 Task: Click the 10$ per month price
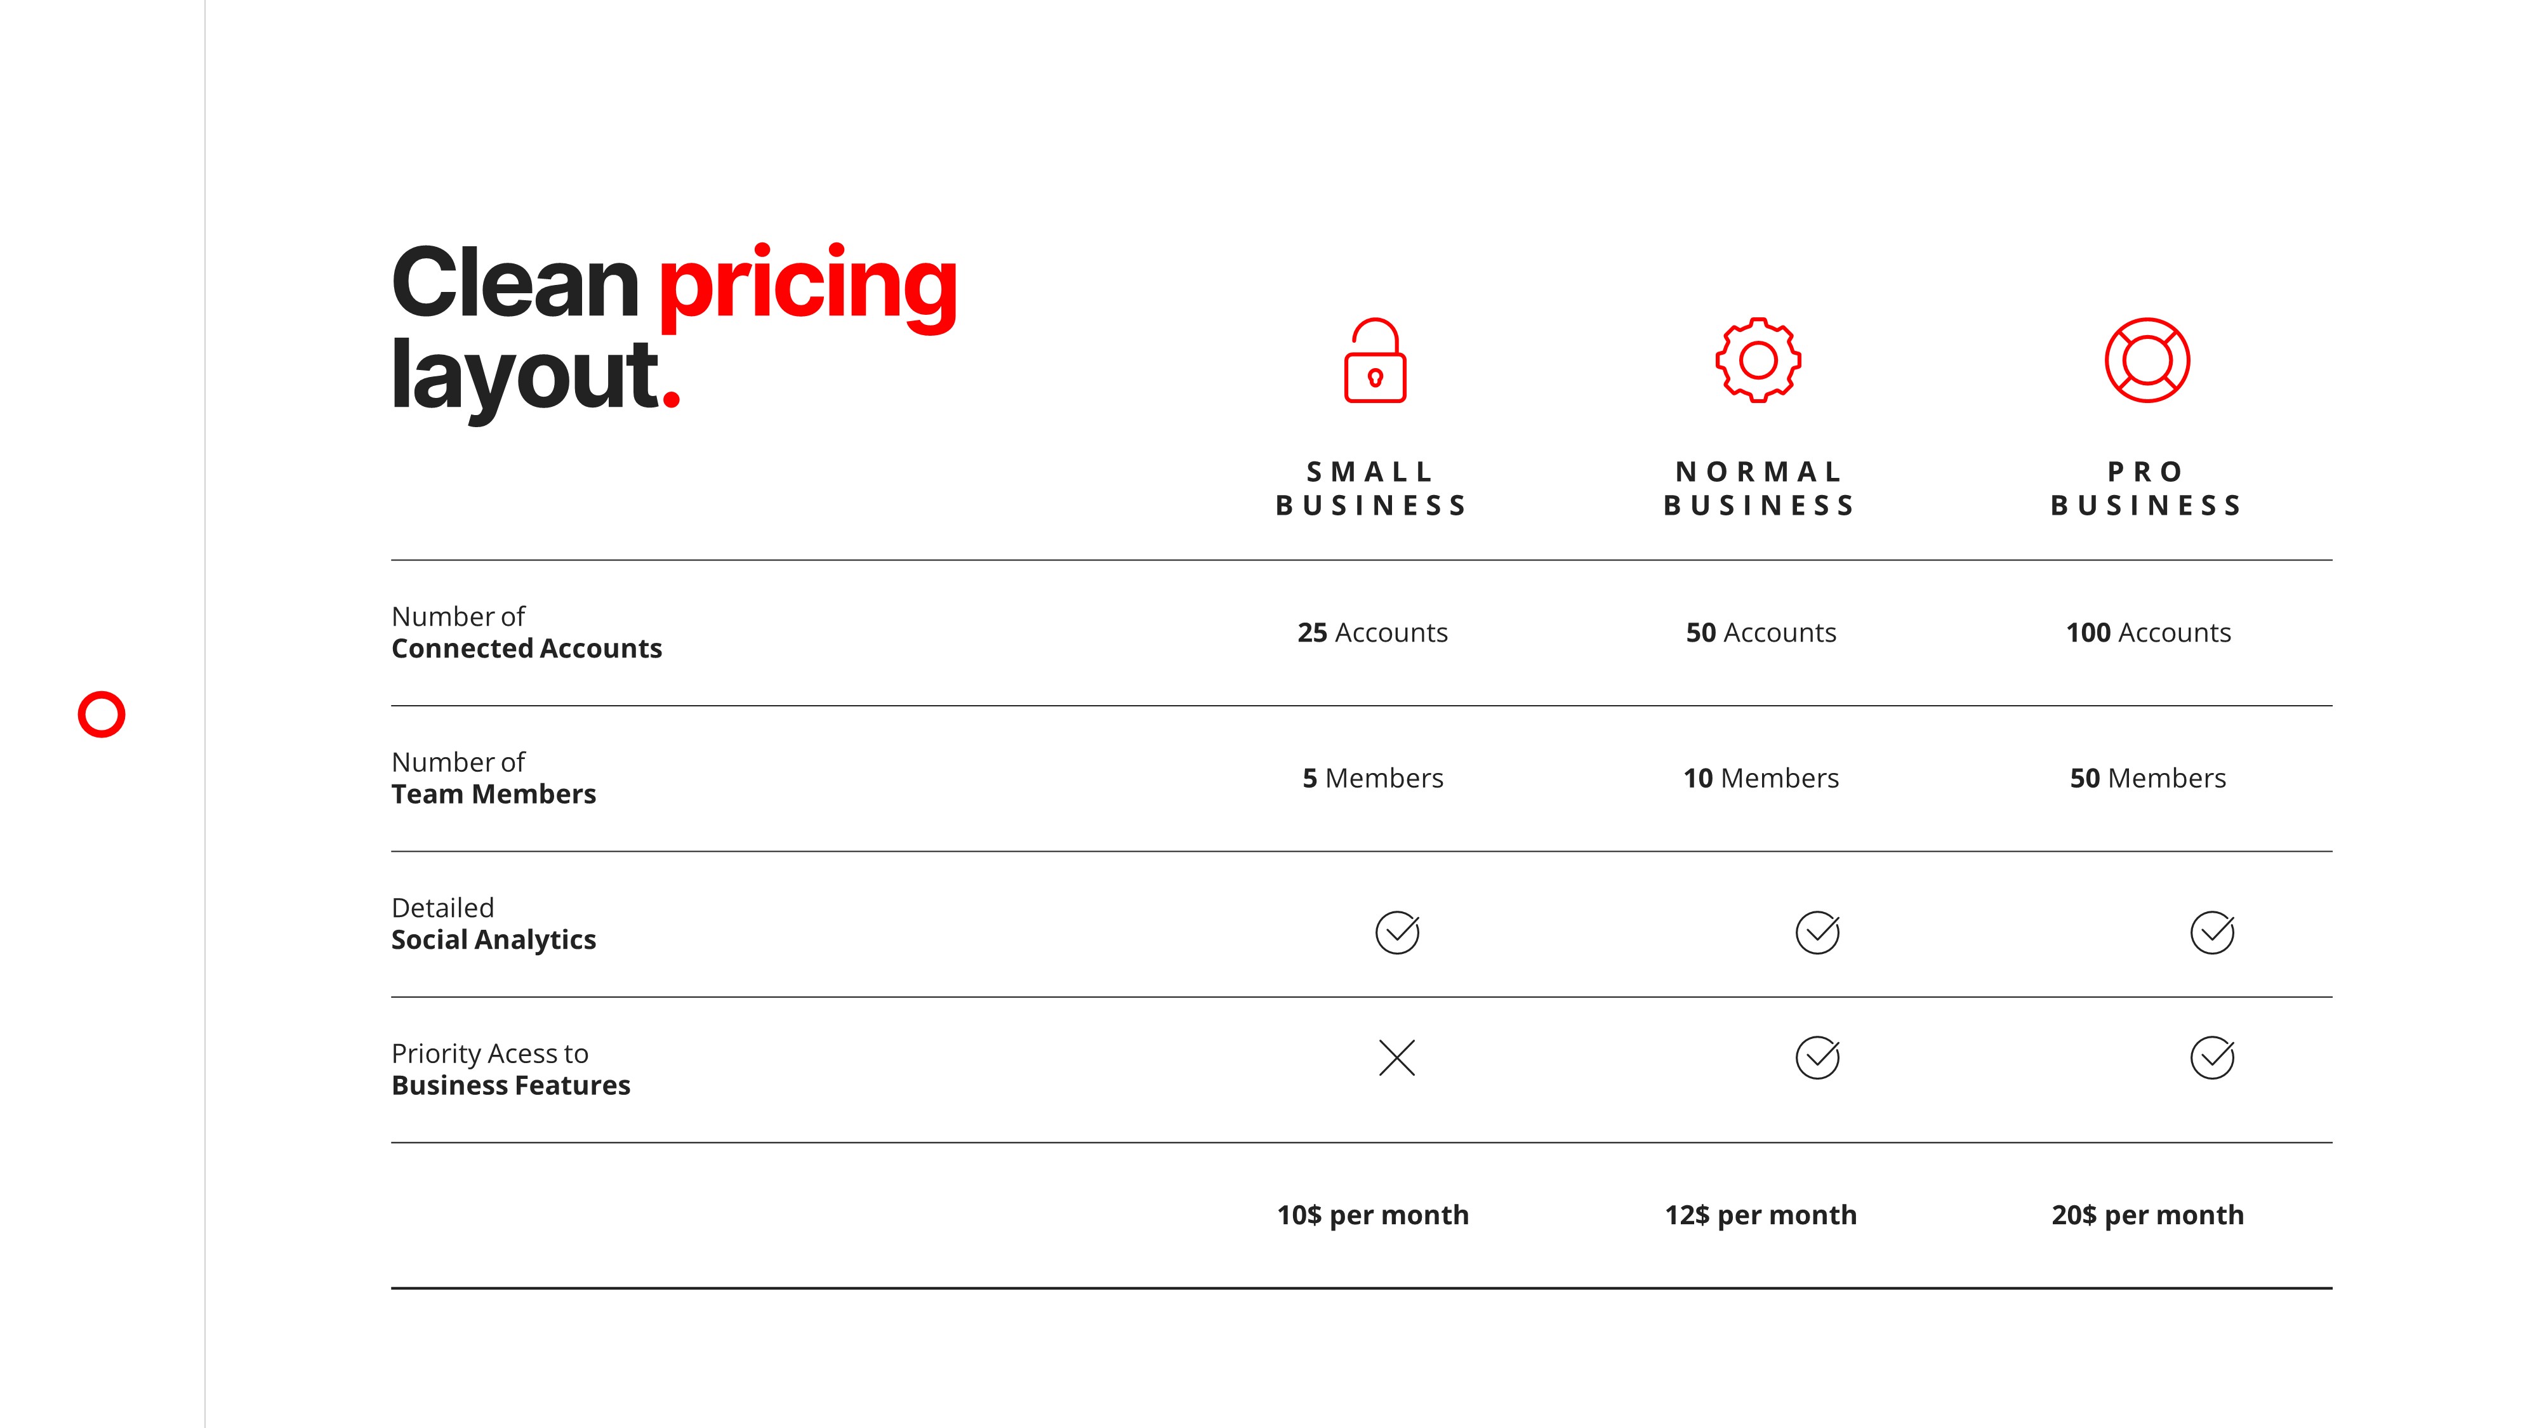click(1372, 1215)
